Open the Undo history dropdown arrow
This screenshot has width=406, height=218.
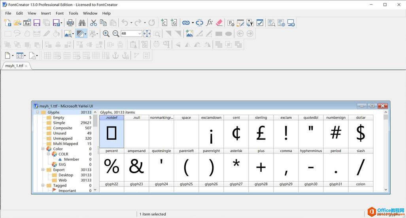click(x=131, y=23)
